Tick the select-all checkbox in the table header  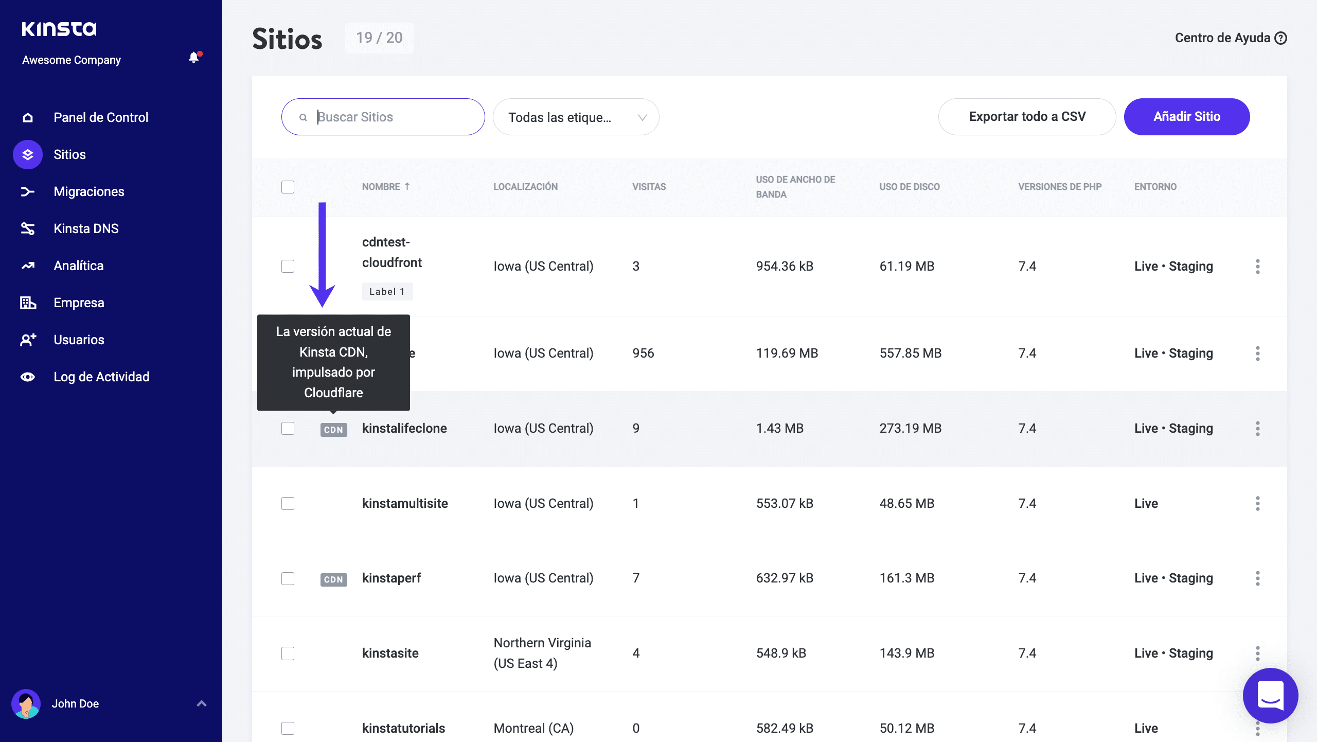pyautogui.click(x=288, y=187)
